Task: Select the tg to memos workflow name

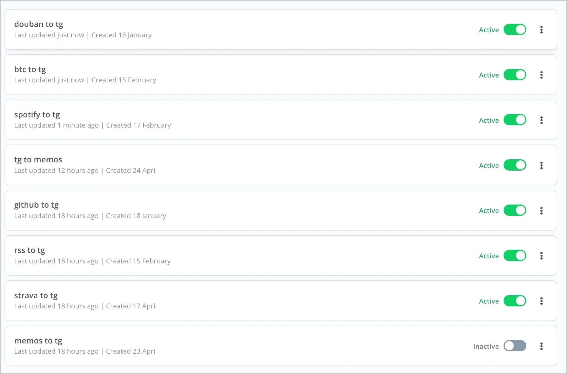Action: pos(38,160)
